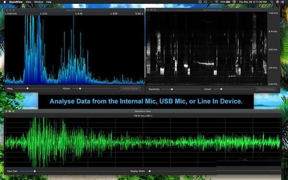Click the Time Machine clock icon
Image resolution: width=288 pixels, height=180 pixels.
point(206,2)
